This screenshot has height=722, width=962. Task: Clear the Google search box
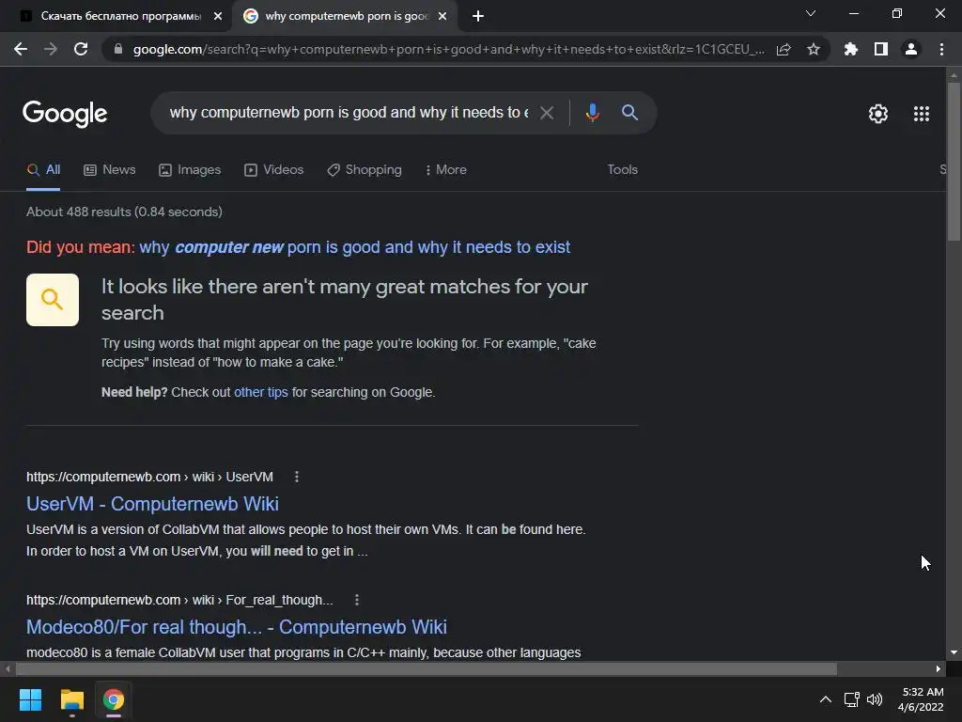tap(547, 113)
